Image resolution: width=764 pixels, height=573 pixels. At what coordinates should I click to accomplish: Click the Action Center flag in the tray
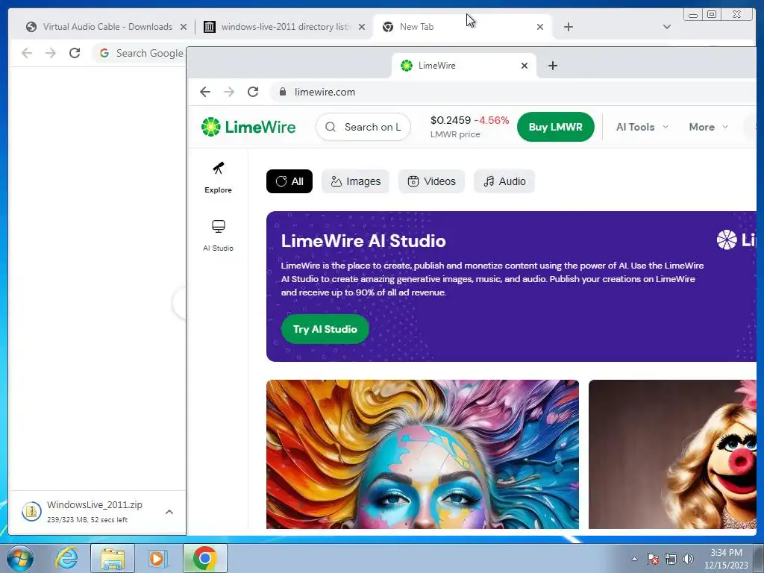(653, 559)
